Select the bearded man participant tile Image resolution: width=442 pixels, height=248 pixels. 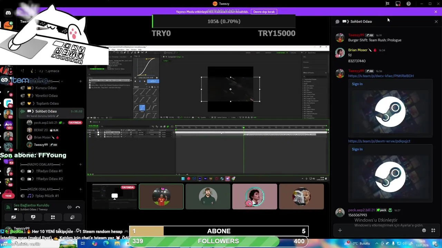point(208,196)
